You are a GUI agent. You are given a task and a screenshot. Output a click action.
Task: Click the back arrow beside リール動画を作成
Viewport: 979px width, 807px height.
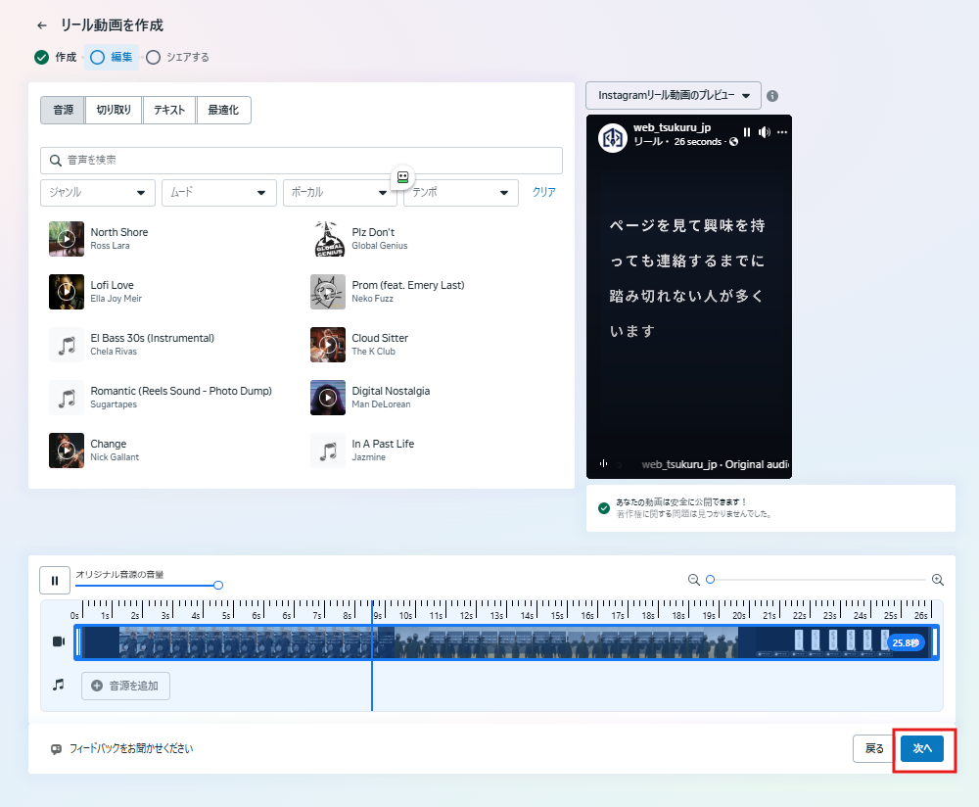41,25
